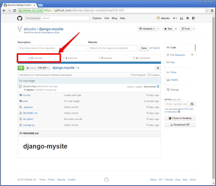Copy the latest commit SHA to clipboard
This screenshot has height=186, width=216.
tap(158, 87)
